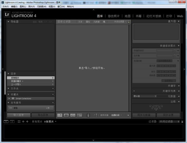Add publish service with 发布服务 plus
This screenshot has height=143, width=187.
click(53, 103)
